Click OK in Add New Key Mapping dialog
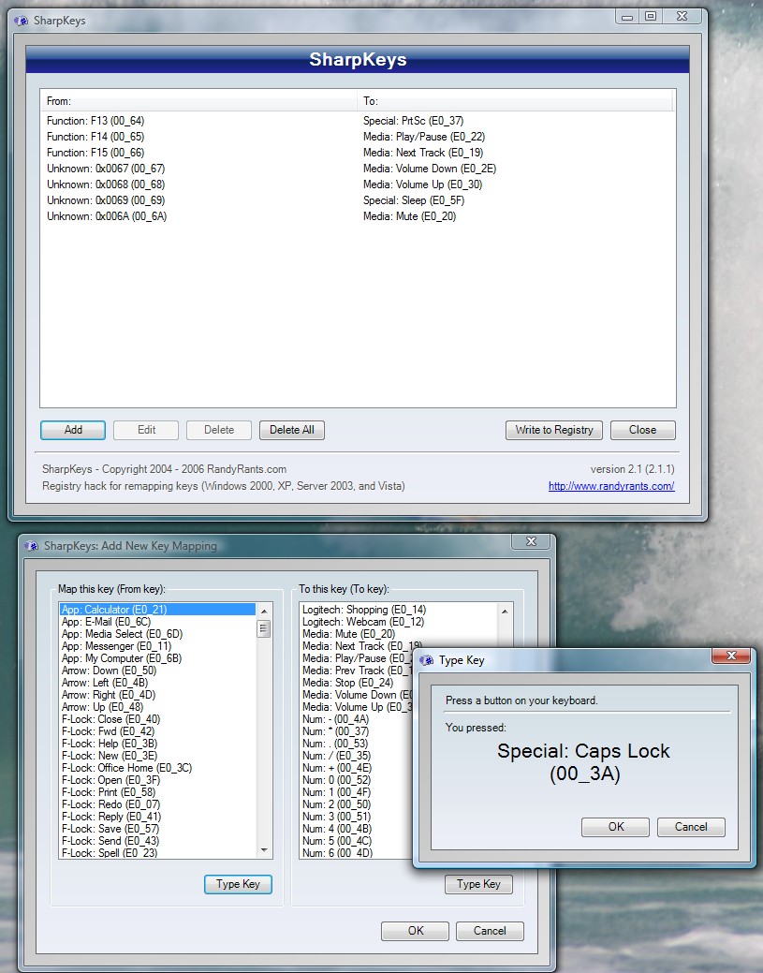Screen dimensions: 763x973 click(x=416, y=931)
